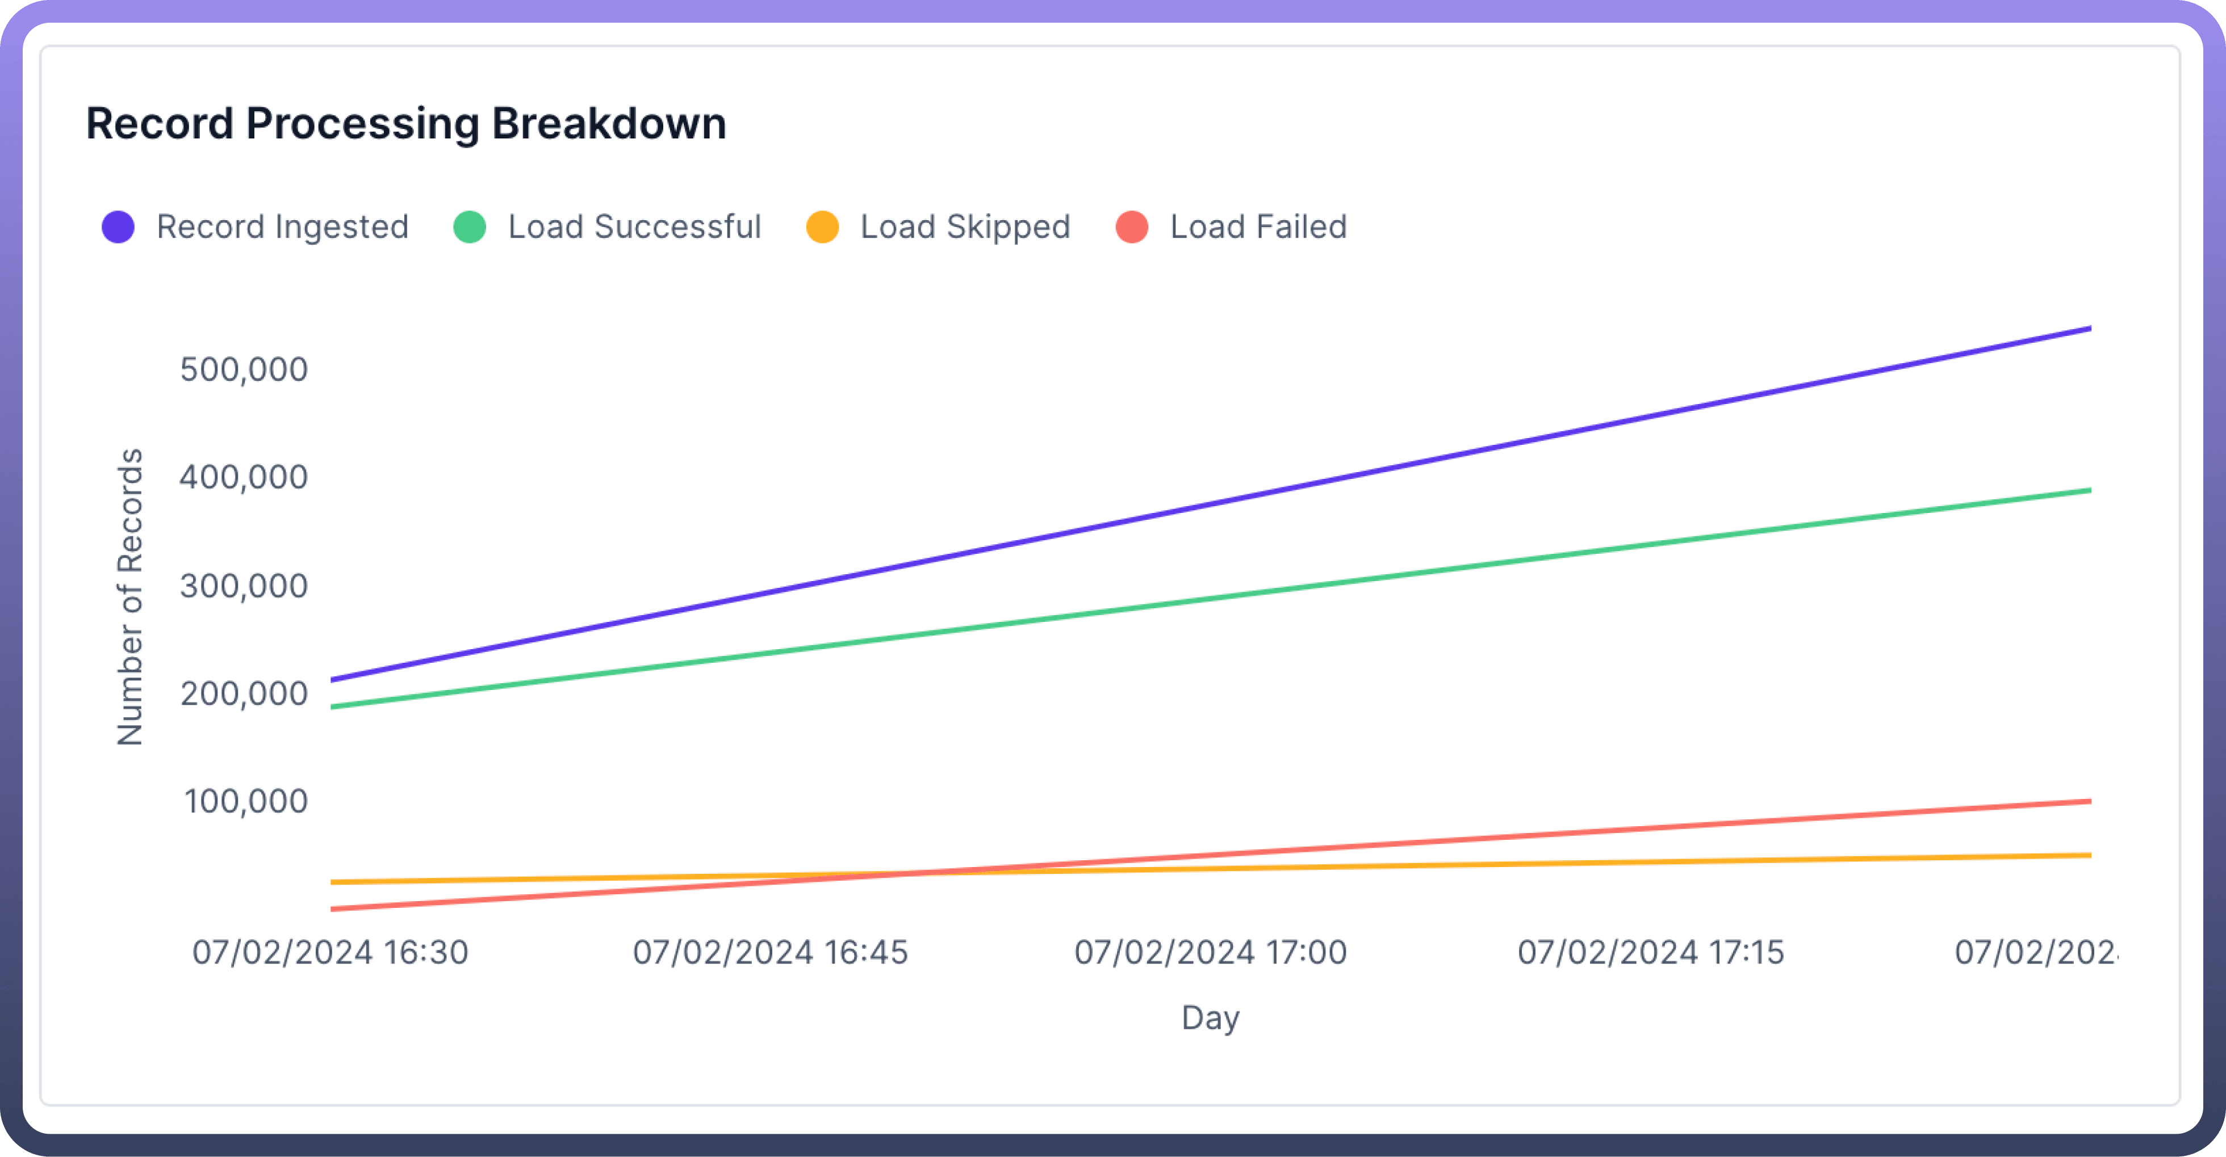2226x1157 pixels.
Task: Click the 07/02/2024 16:45 x-axis label
Action: coord(770,952)
